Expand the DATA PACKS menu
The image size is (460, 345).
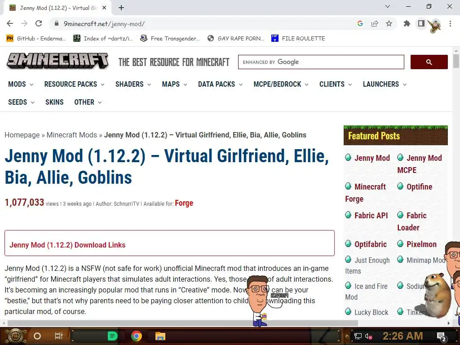(x=220, y=84)
